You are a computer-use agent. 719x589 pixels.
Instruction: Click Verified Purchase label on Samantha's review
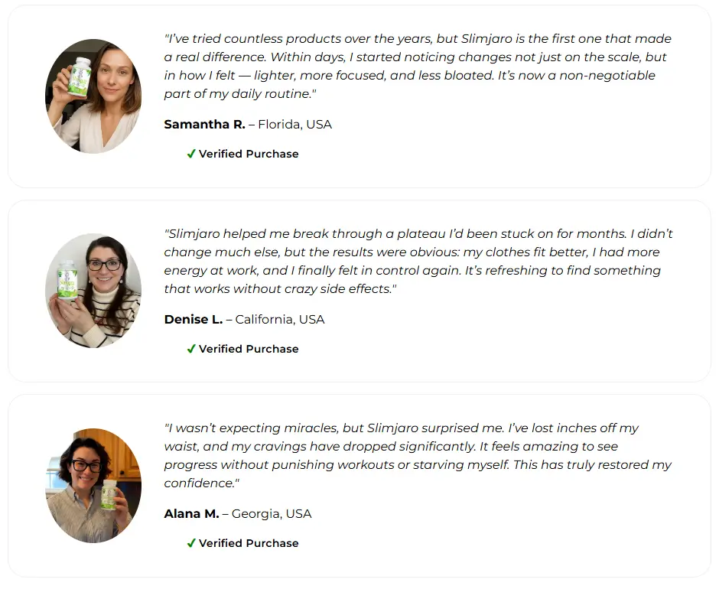pos(249,154)
